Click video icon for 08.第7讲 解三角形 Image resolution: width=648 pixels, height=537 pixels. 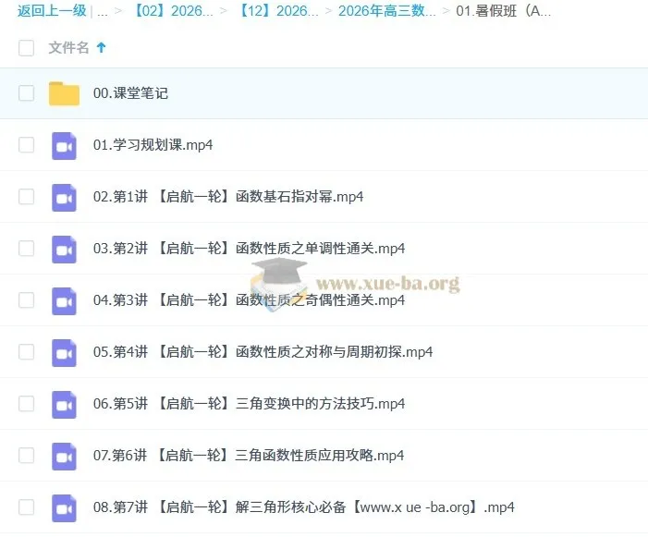pyautogui.click(x=64, y=508)
